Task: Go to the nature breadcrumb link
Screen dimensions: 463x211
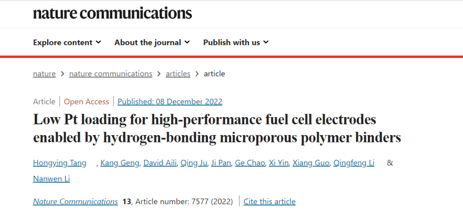Action: coord(44,74)
